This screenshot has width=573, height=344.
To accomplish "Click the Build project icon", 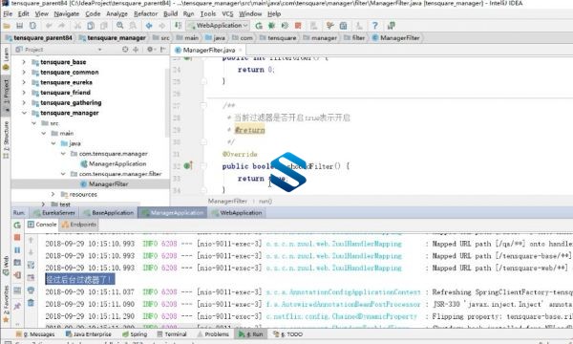I will [178, 26].
